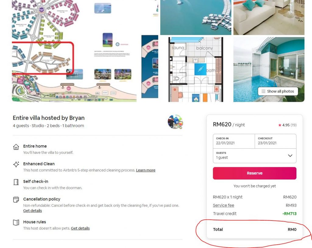
Task: Open the Check-in date picker
Action: (234, 141)
